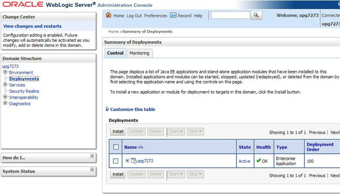The width and height of the screenshot is (340, 194).
Task: Sort by the Deployment Order column header
Action: tap(320, 147)
